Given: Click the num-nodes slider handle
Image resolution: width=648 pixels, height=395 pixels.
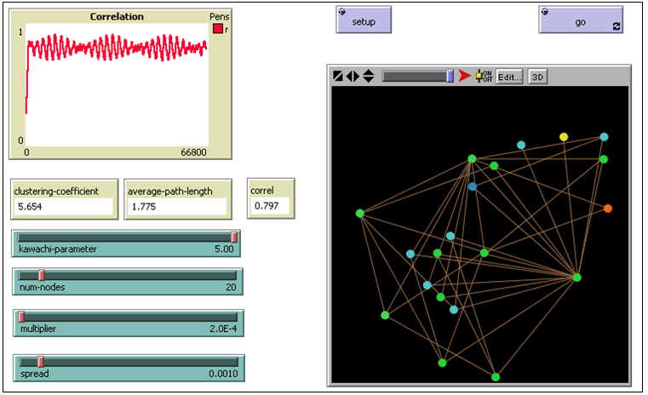Looking at the screenshot, I should pyautogui.click(x=41, y=274).
